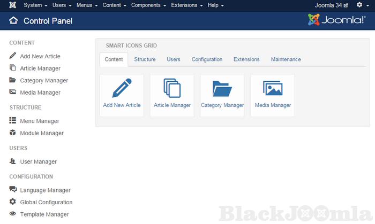375x224 pixels.
Task: Switch to the Configuration tab
Action: 207,59
